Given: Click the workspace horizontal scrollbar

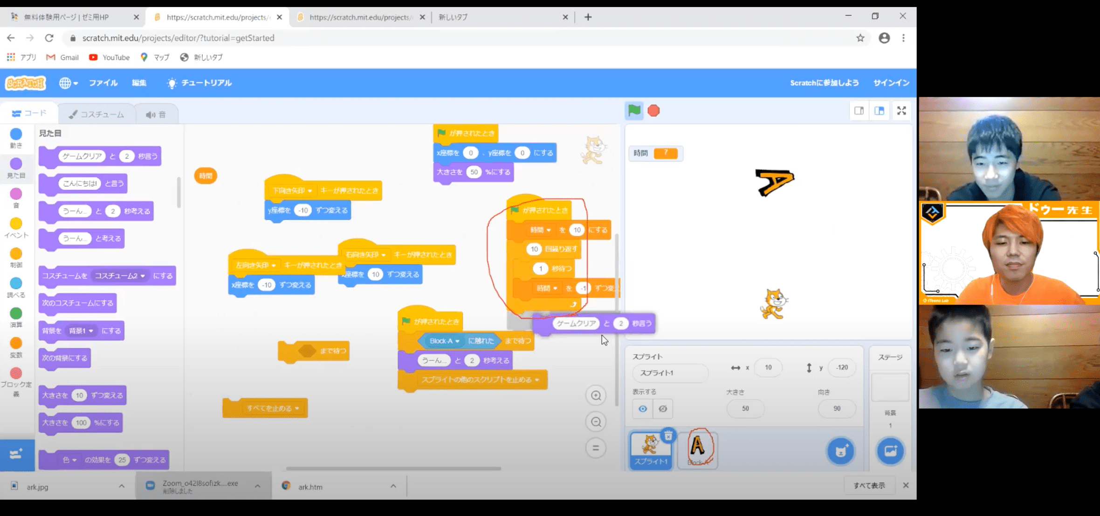Looking at the screenshot, I should 393,468.
